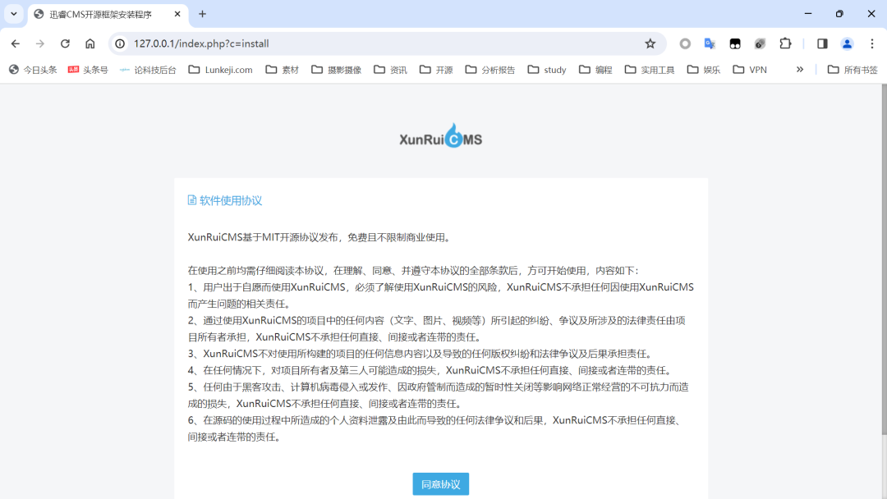
Task: Select the 迅睿CMS开源框架安装程序 tab
Action: (x=99, y=13)
